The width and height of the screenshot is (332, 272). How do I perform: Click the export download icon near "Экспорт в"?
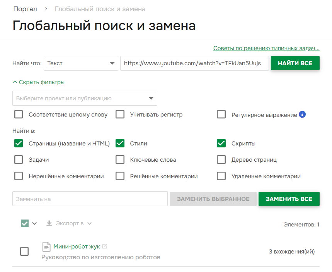tap(49, 223)
